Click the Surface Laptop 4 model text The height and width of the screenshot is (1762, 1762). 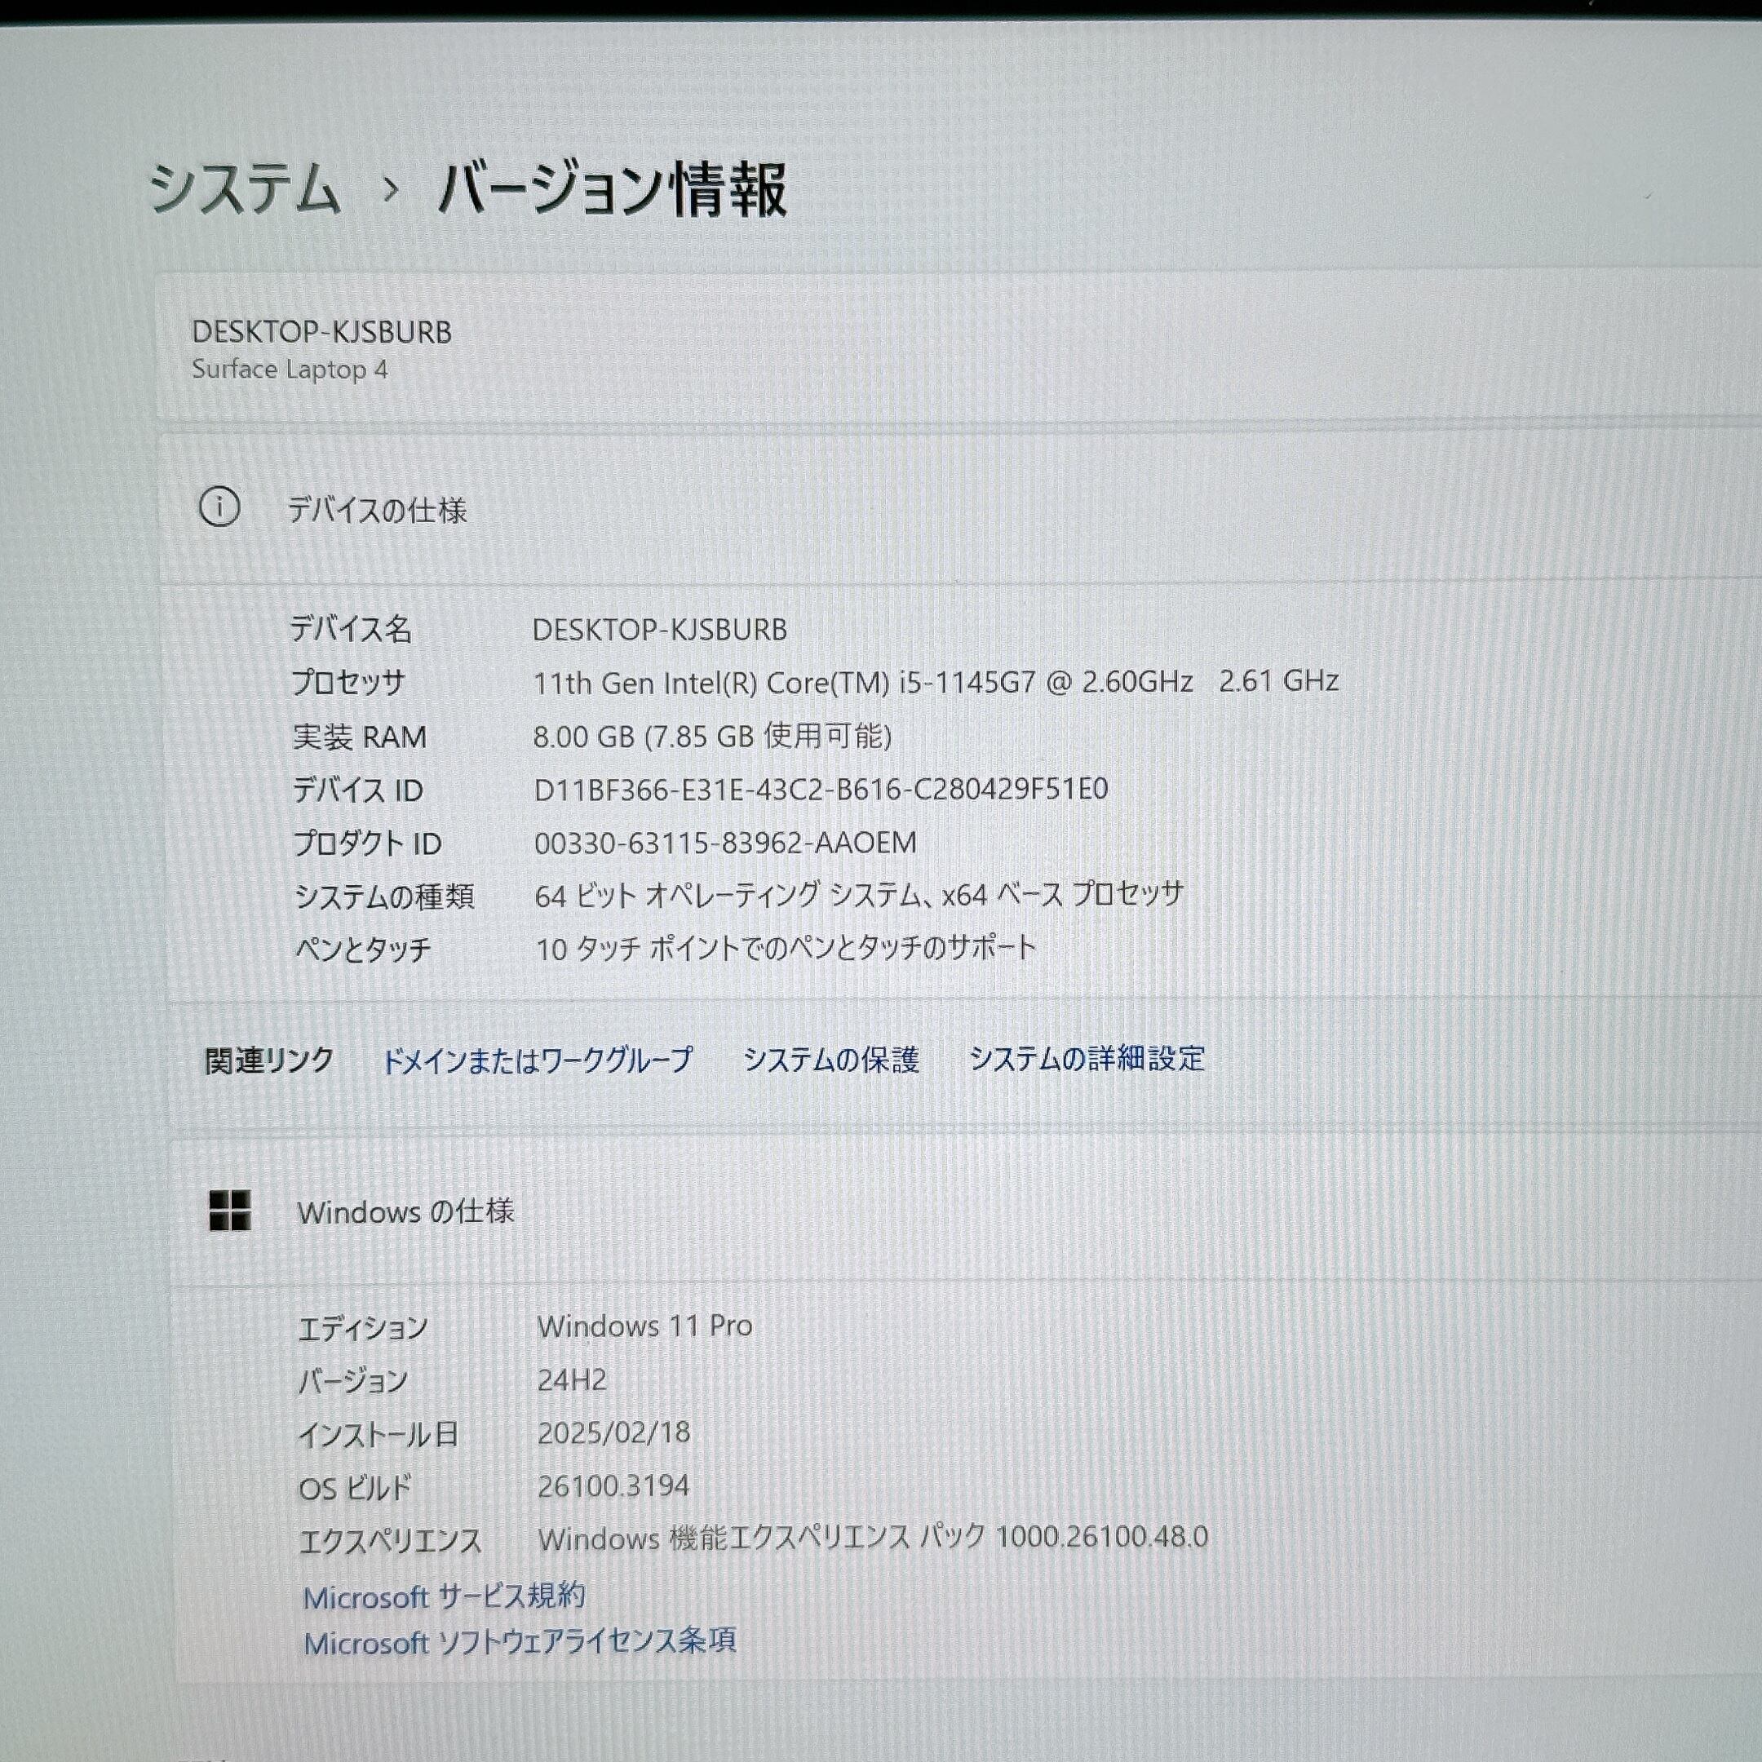289,370
